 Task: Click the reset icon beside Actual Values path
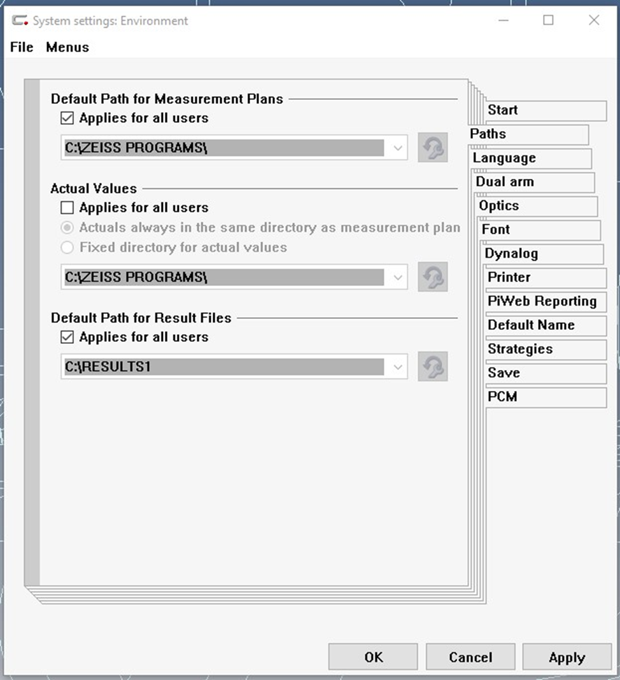coord(433,277)
